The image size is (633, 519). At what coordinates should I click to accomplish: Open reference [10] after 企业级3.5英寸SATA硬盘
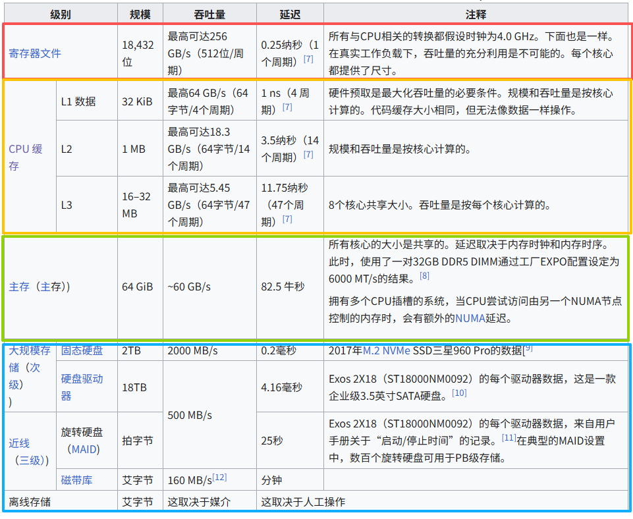tap(459, 393)
